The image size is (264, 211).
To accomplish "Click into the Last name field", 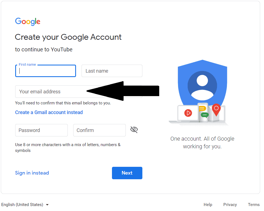I will click(112, 71).
